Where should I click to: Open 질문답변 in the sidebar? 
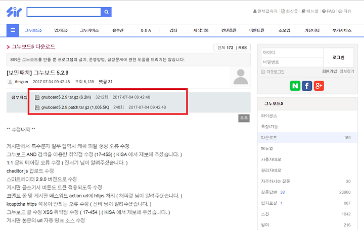click(269, 192)
